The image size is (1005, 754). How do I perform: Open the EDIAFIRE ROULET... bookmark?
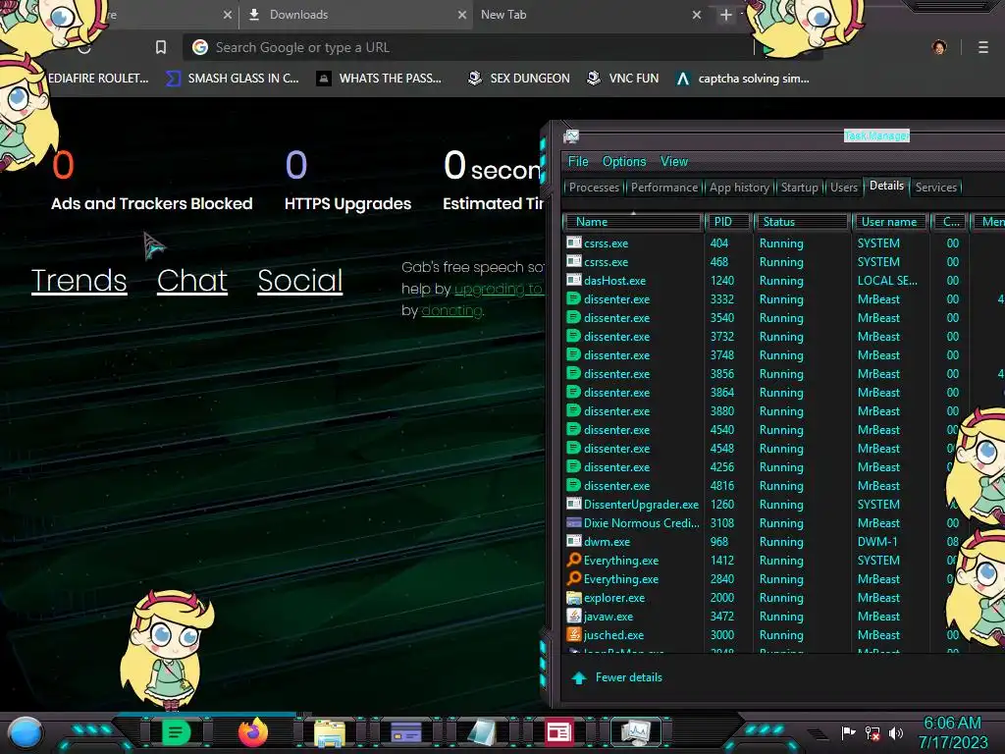point(98,79)
